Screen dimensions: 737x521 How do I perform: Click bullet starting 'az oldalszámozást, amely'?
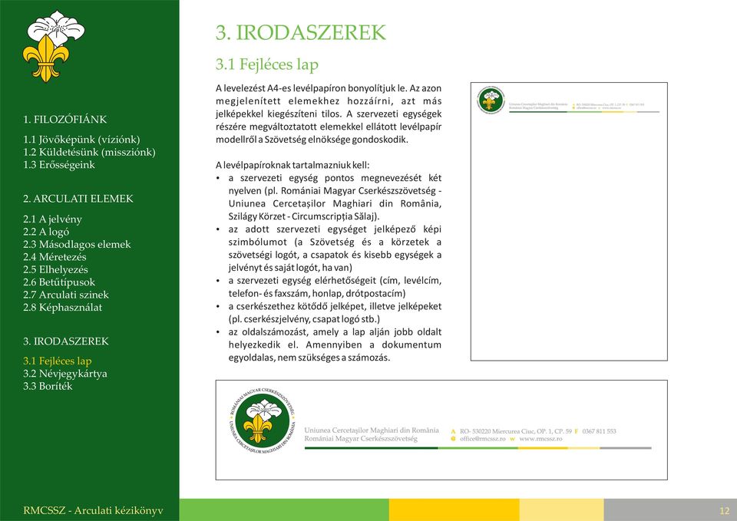click(329, 345)
